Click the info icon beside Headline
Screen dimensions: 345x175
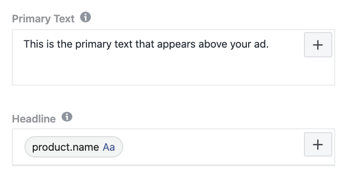point(67,117)
